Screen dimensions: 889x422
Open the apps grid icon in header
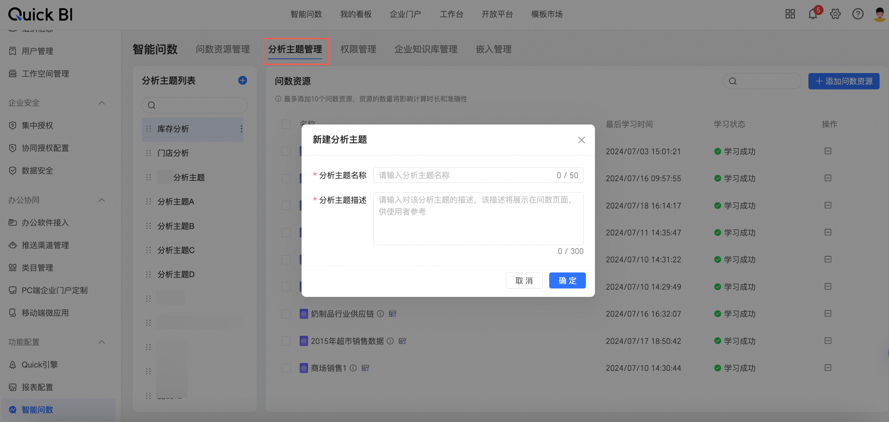pos(790,14)
